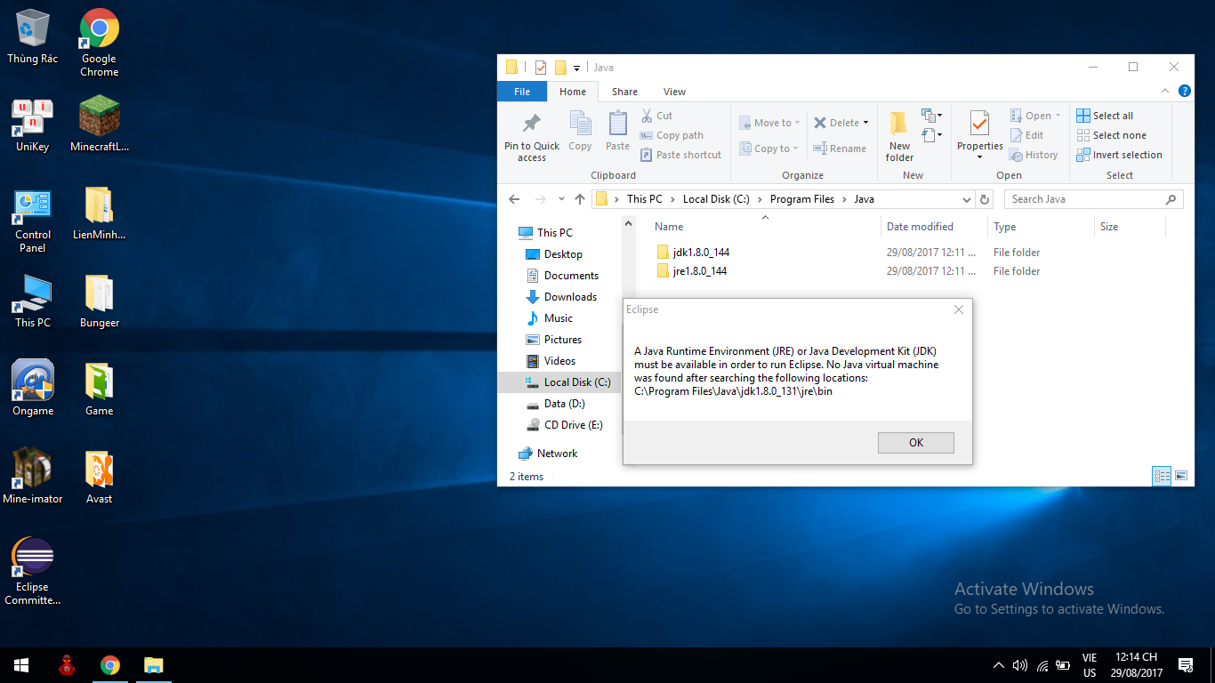The image size is (1215, 683).
Task: Click Invert selection in the ribbon
Action: point(1119,155)
